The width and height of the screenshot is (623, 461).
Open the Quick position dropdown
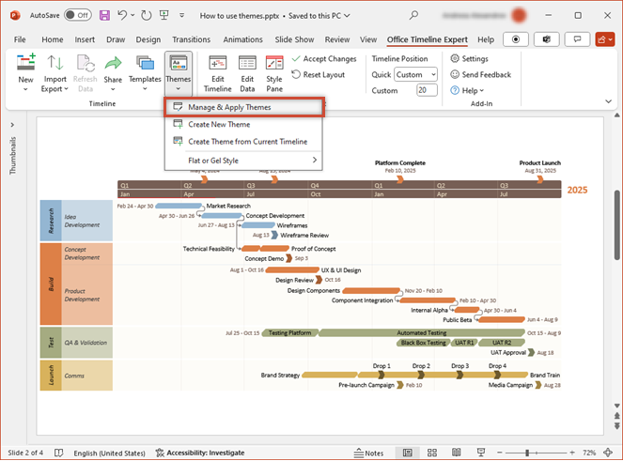[415, 74]
